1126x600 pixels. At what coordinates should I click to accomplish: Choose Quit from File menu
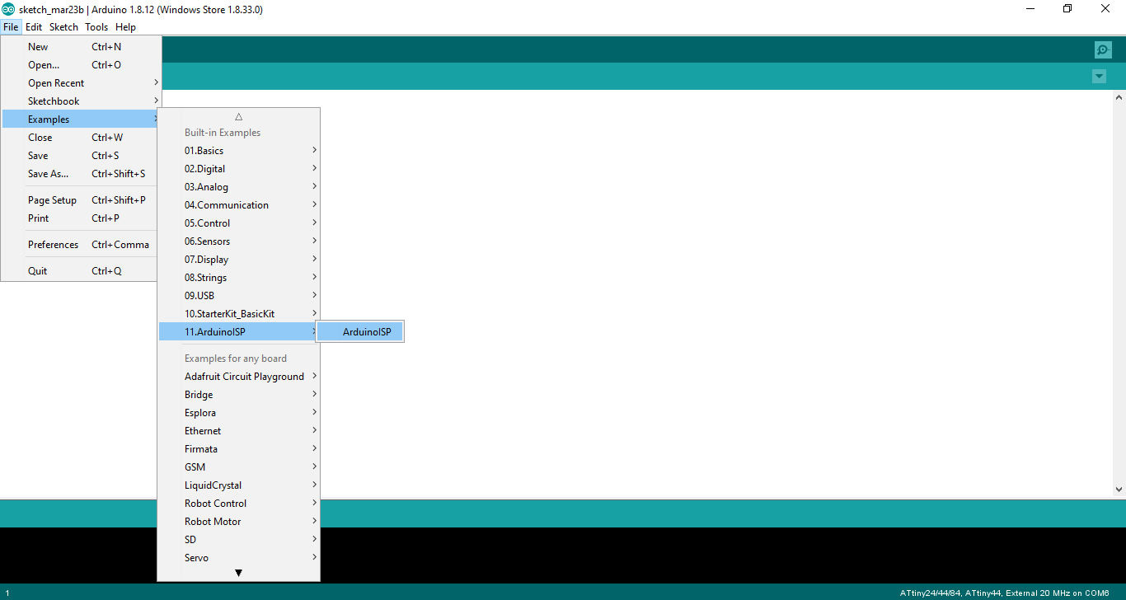click(81, 271)
